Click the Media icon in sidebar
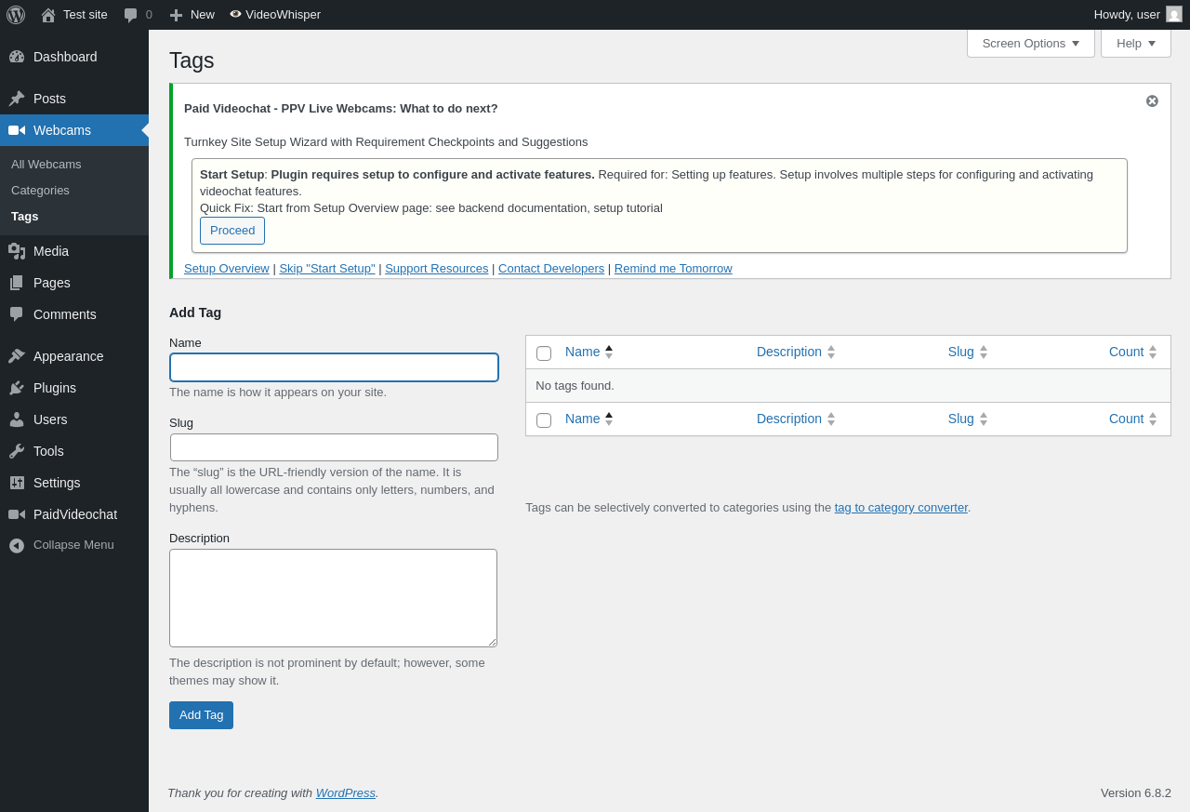The height and width of the screenshot is (812, 1190). pos(17,251)
